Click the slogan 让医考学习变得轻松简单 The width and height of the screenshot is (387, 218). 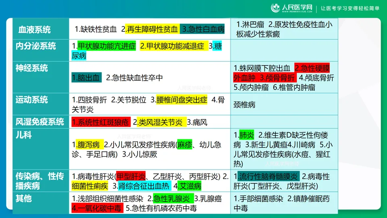coord(350,8)
